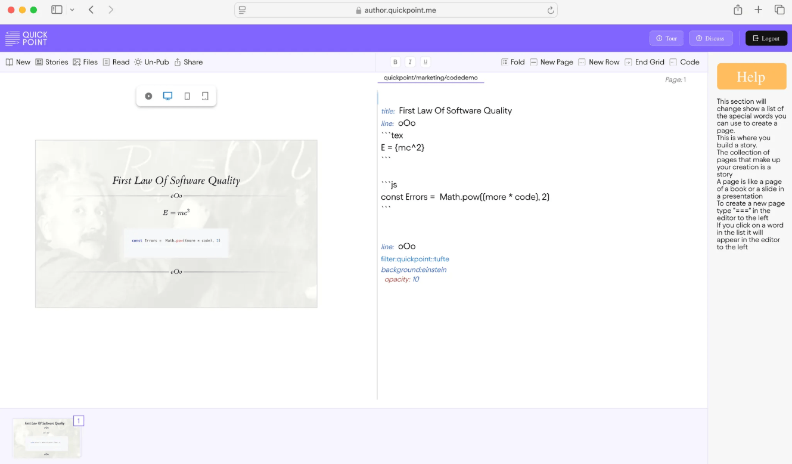This screenshot has width=792, height=464.
Task: Insert a Code block from the toolbar
Action: [684, 62]
